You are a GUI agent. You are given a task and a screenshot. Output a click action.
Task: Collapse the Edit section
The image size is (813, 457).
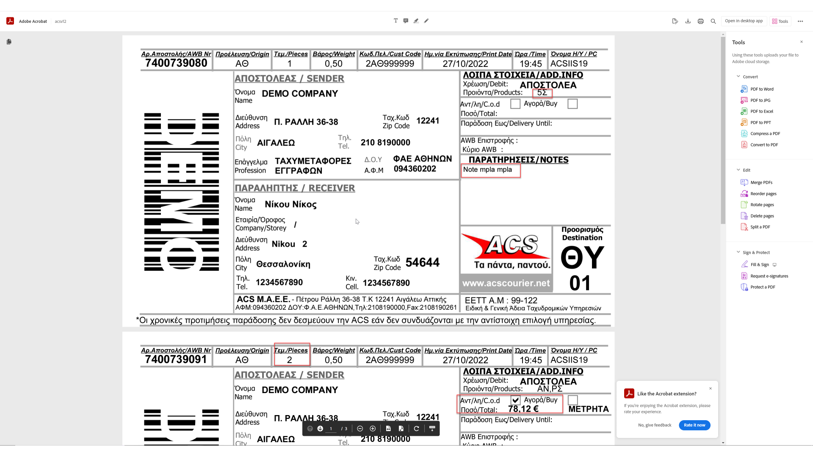tap(738, 170)
